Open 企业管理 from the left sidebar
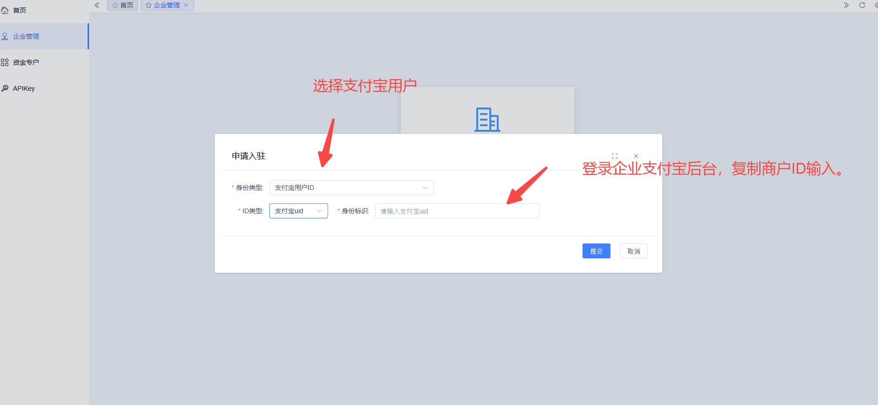Screen dimensions: 878x405 point(26,36)
